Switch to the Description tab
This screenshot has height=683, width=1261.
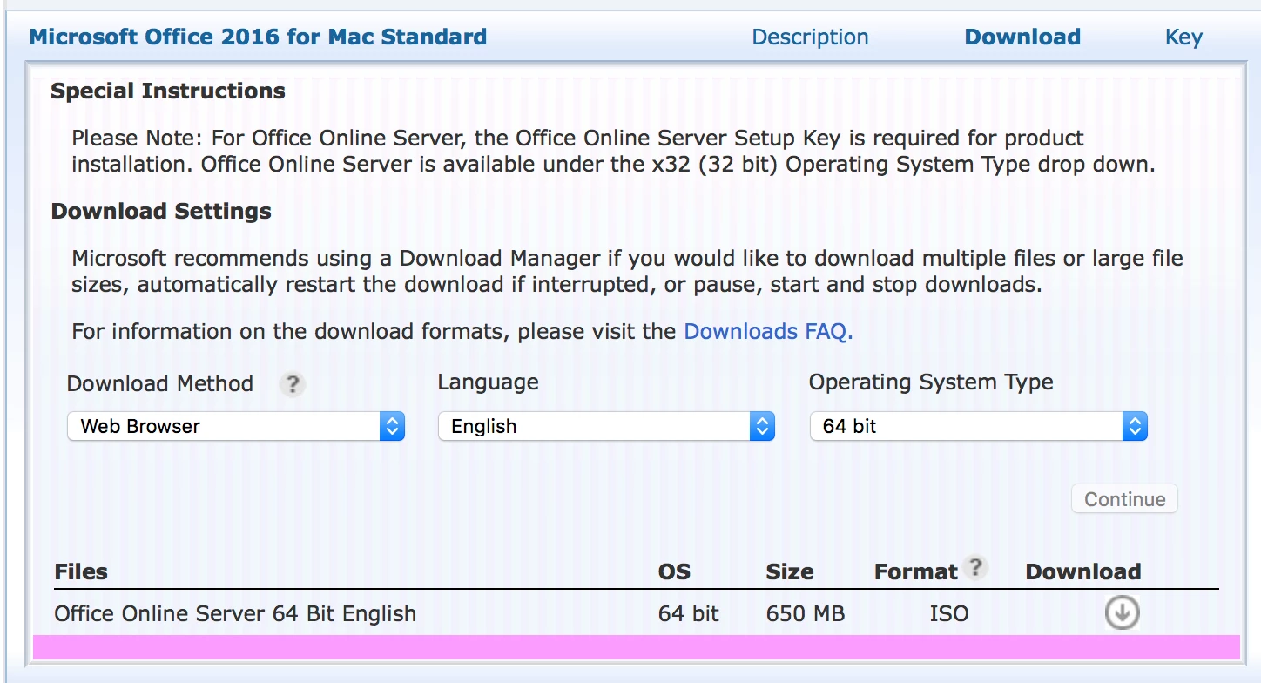pos(810,37)
